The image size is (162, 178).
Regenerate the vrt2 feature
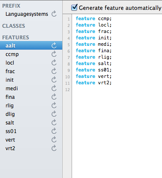pyautogui.click(x=54, y=148)
